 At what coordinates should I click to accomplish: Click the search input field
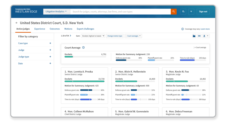(x=121, y=12)
